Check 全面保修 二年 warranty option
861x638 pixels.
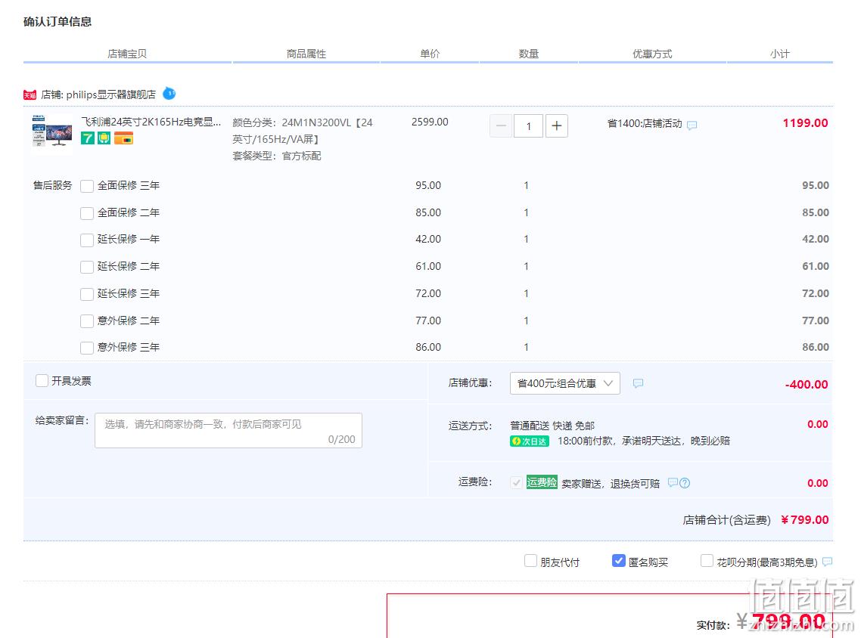click(x=87, y=213)
